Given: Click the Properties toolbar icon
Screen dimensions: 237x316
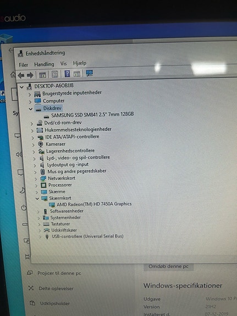Looking at the screenshot, I should coord(55,74).
